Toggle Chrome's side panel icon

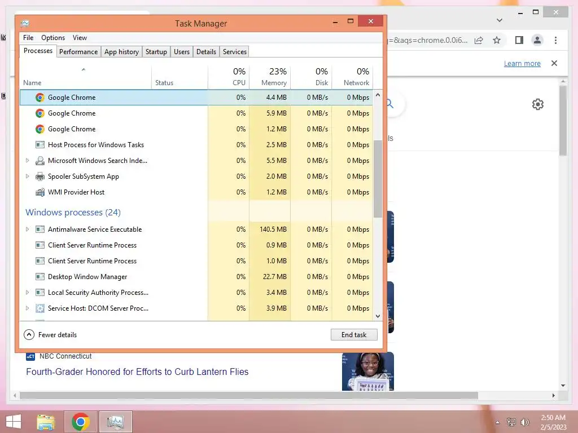coord(519,40)
